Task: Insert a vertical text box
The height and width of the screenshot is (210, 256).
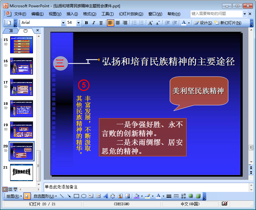Action: point(98,196)
